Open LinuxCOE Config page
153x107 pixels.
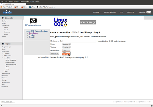click(7, 69)
